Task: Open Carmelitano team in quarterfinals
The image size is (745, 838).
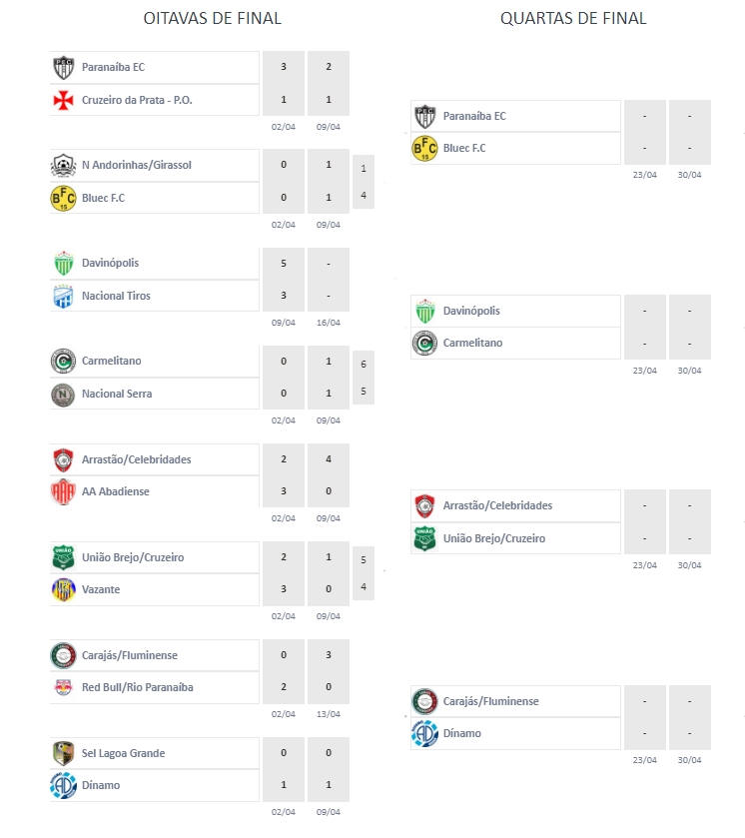Action: (x=472, y=344)
